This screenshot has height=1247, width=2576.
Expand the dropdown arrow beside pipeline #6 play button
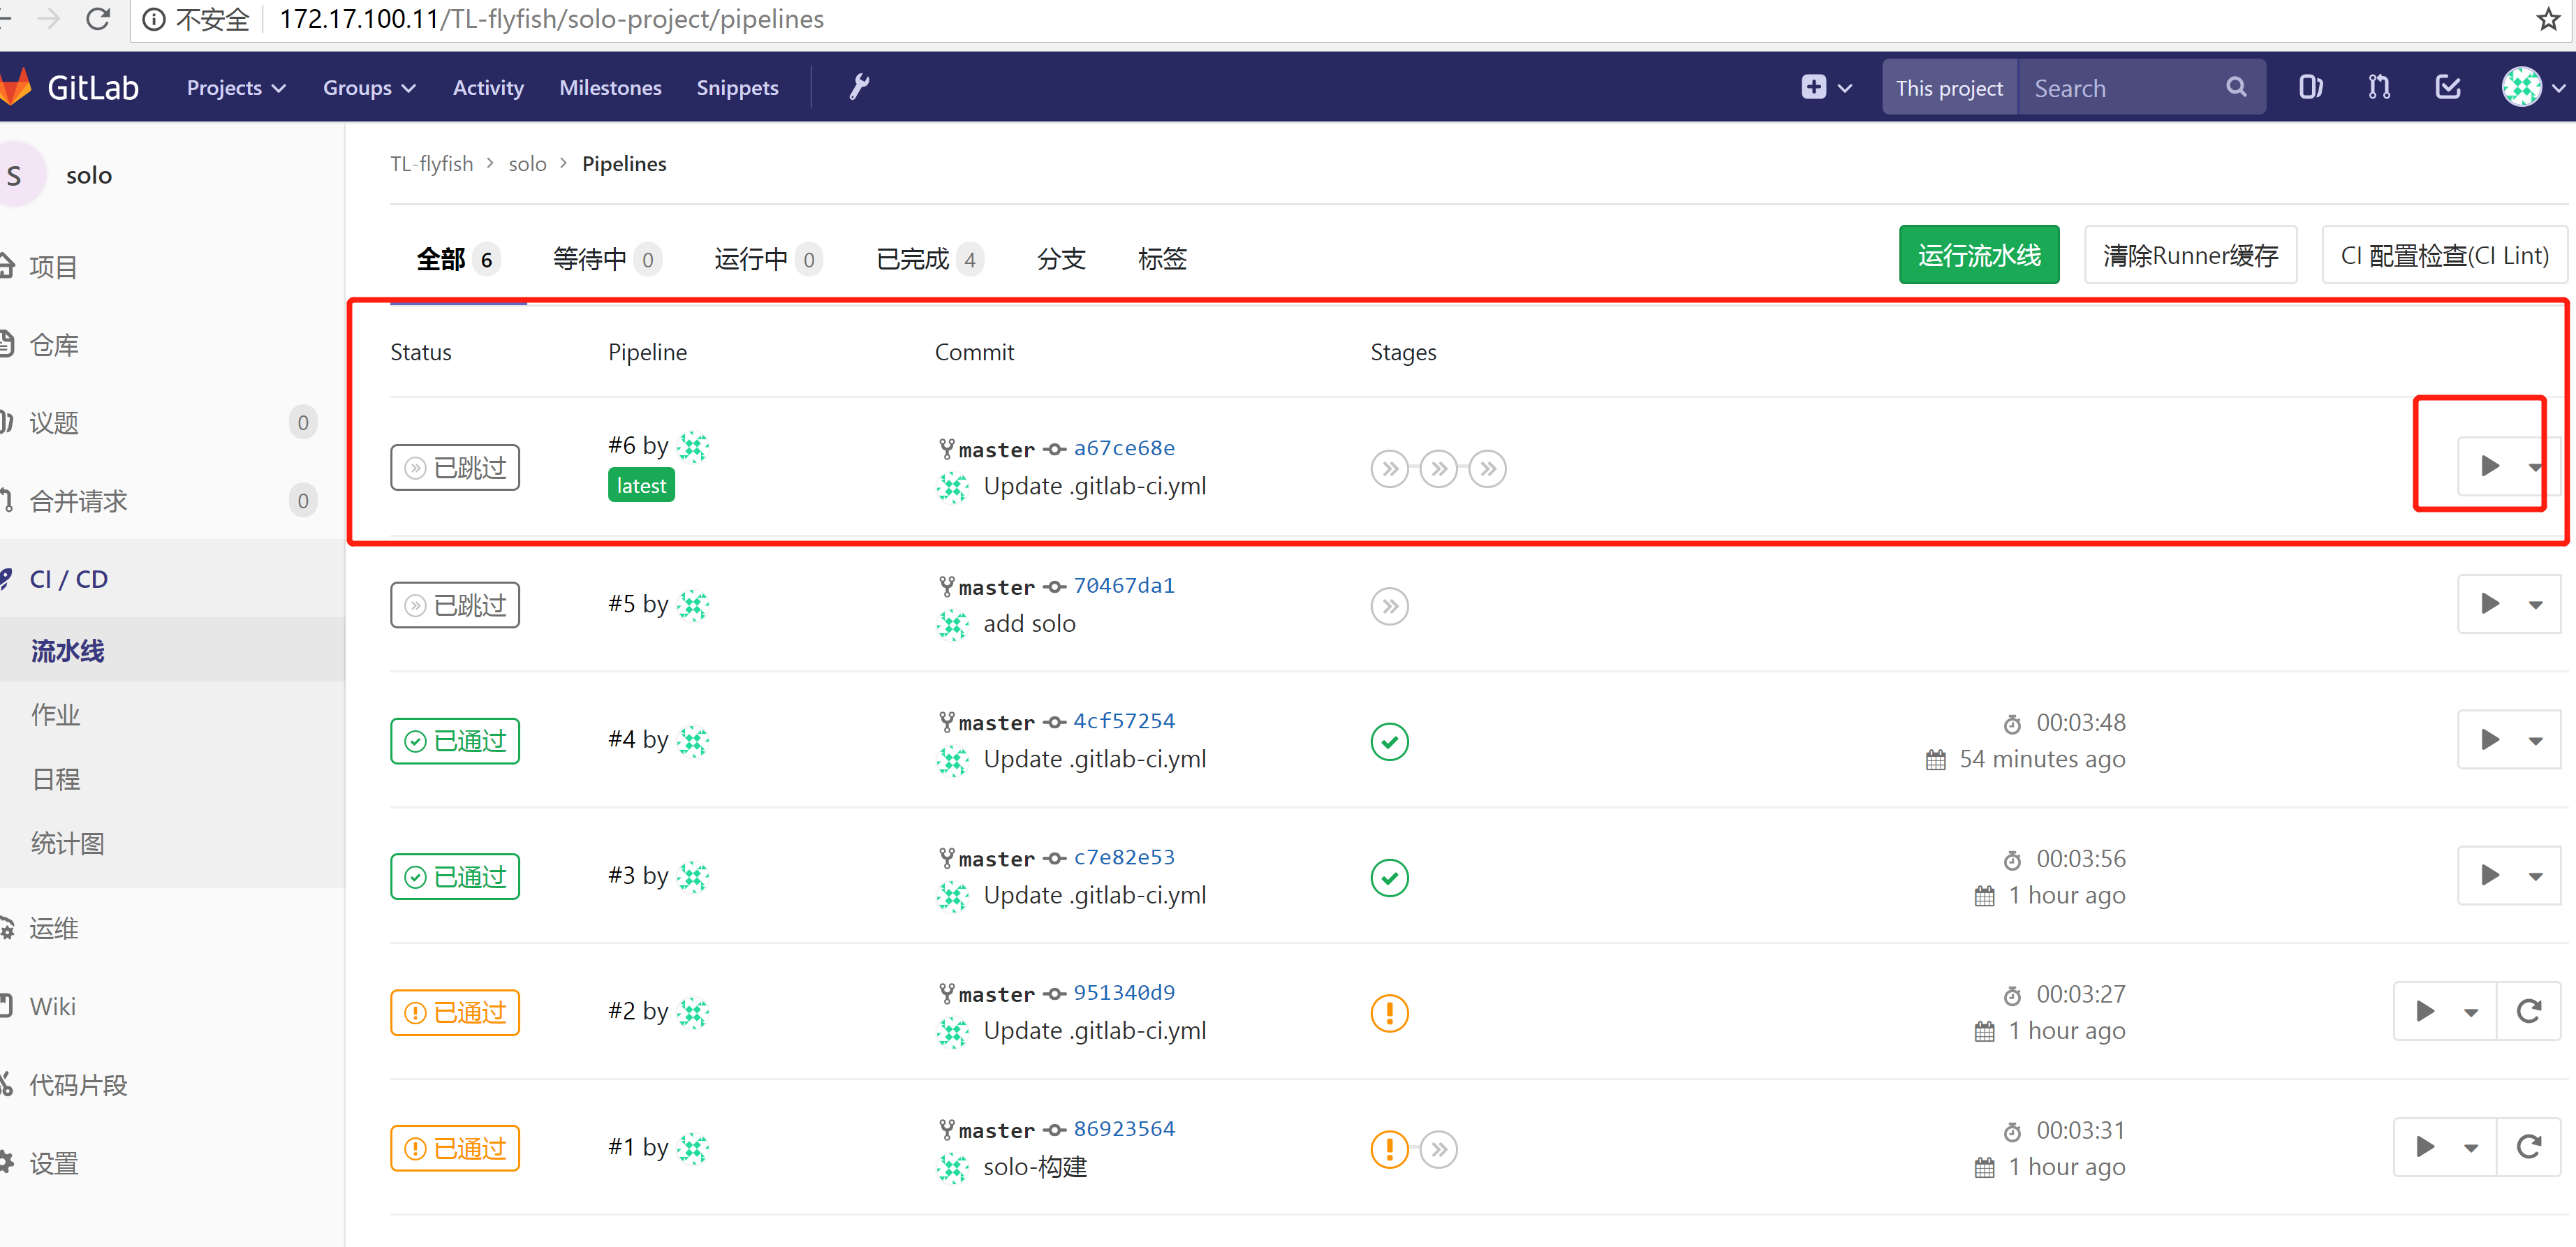point(2536,466)
